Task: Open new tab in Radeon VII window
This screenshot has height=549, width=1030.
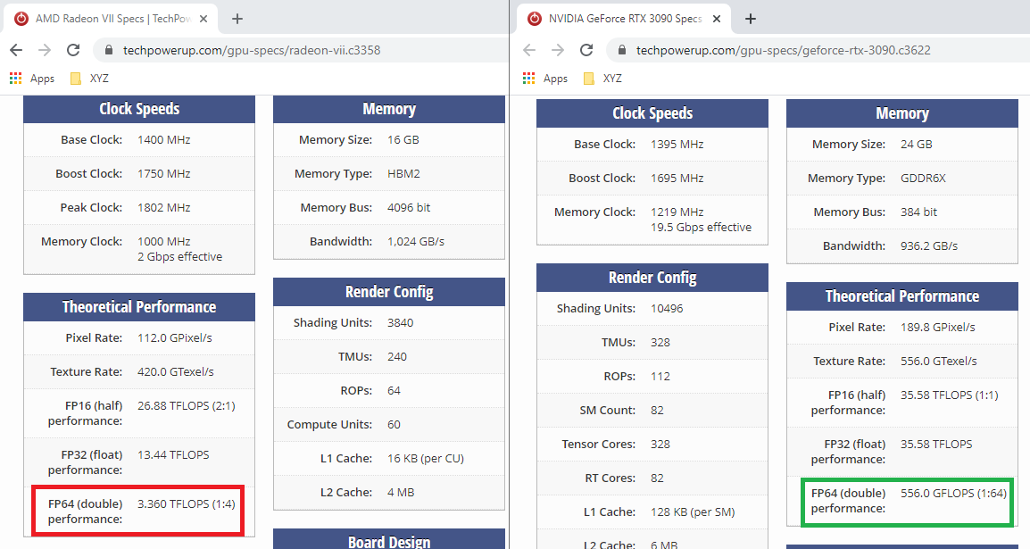Action: click(x=237, y=19)
